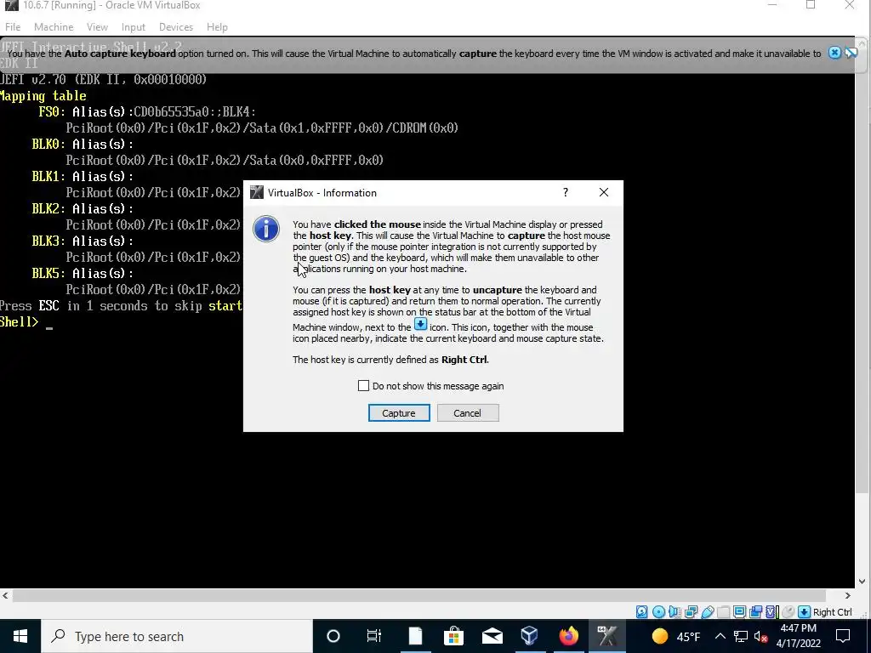Click the network adapters icon in status bar
Viewport: 871px width, 653px height.
691,612
